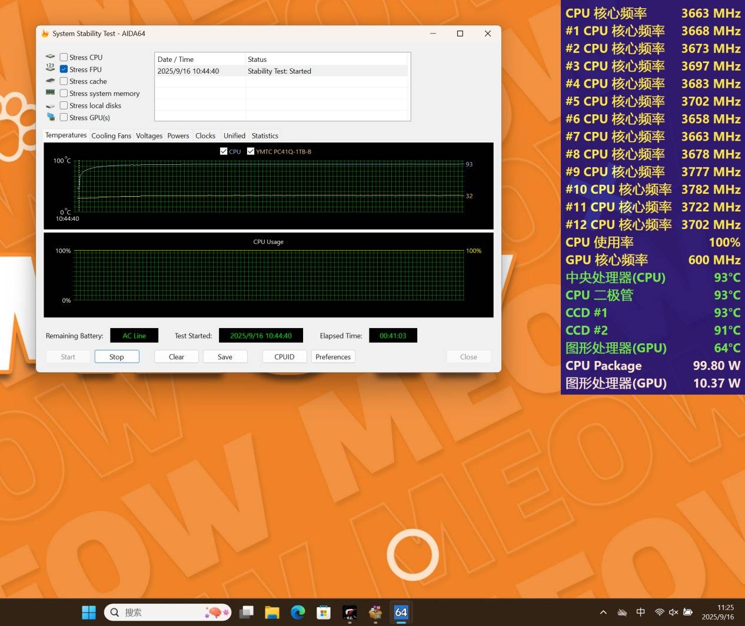Viewport: 745px width, 626px height.
Task: Enable the Stress CPU checkbox
Action: point(64,57)
